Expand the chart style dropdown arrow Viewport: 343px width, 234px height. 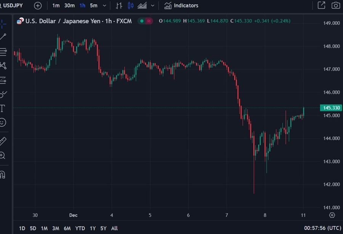pyautogui.click(x=153, y=5)
